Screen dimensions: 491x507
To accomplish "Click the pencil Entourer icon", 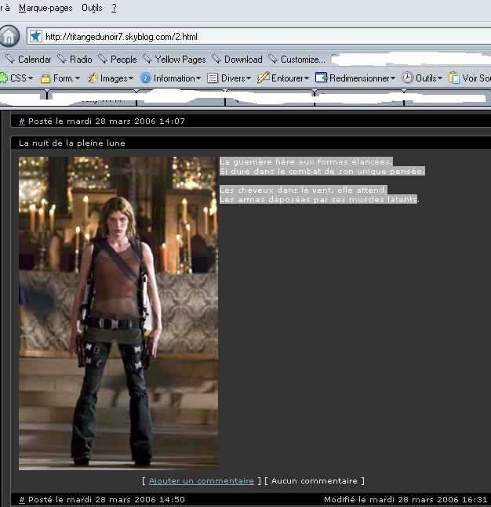I will tap(264, 78).
